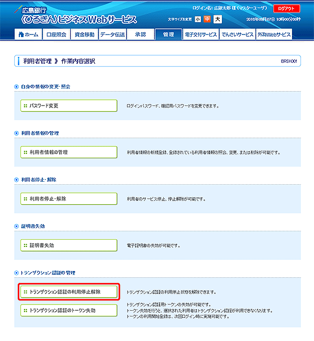Open the でんさいサービス tab
This screenshot has width=314, height=341.
click(x=237, y=34)
